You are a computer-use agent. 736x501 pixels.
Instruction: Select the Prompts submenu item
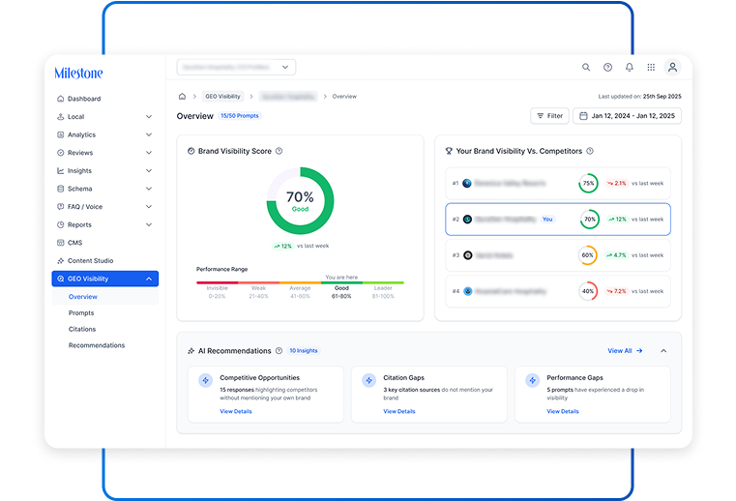pos(81,313)
